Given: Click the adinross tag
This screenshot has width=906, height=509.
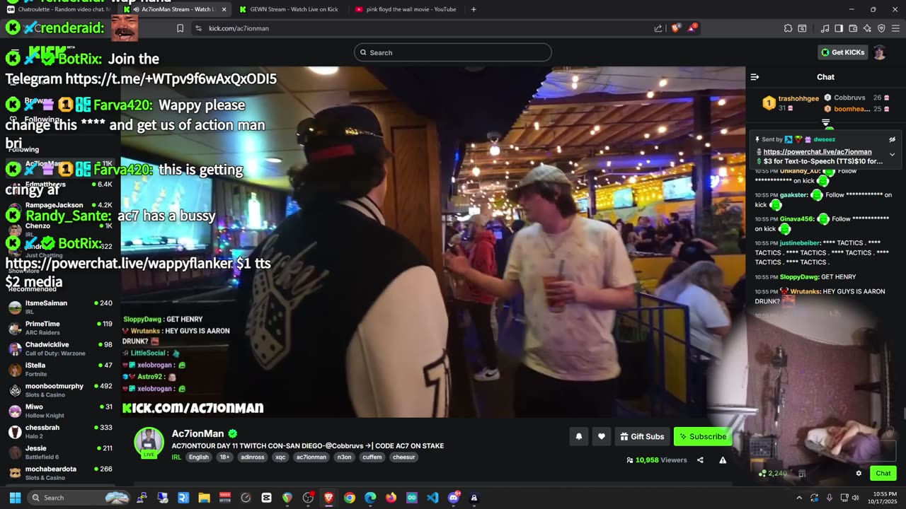Looking at the screenshot, I should (x=252, y=457).
